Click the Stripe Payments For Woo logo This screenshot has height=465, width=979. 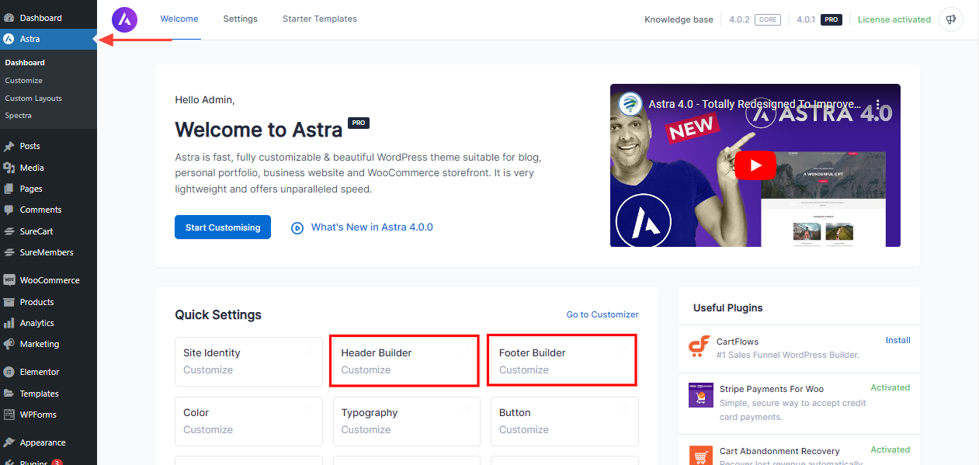click(x=700, y=395)
